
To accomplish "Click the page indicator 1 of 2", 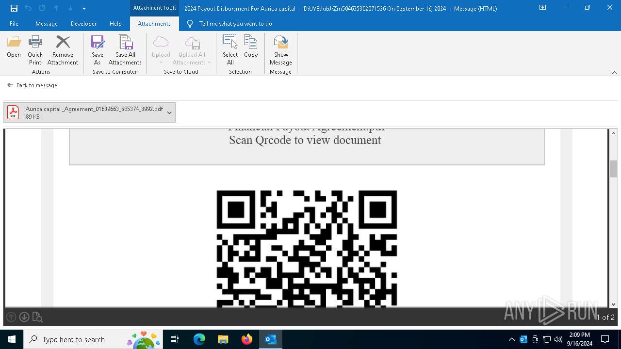I will click(x=605, y=317).
